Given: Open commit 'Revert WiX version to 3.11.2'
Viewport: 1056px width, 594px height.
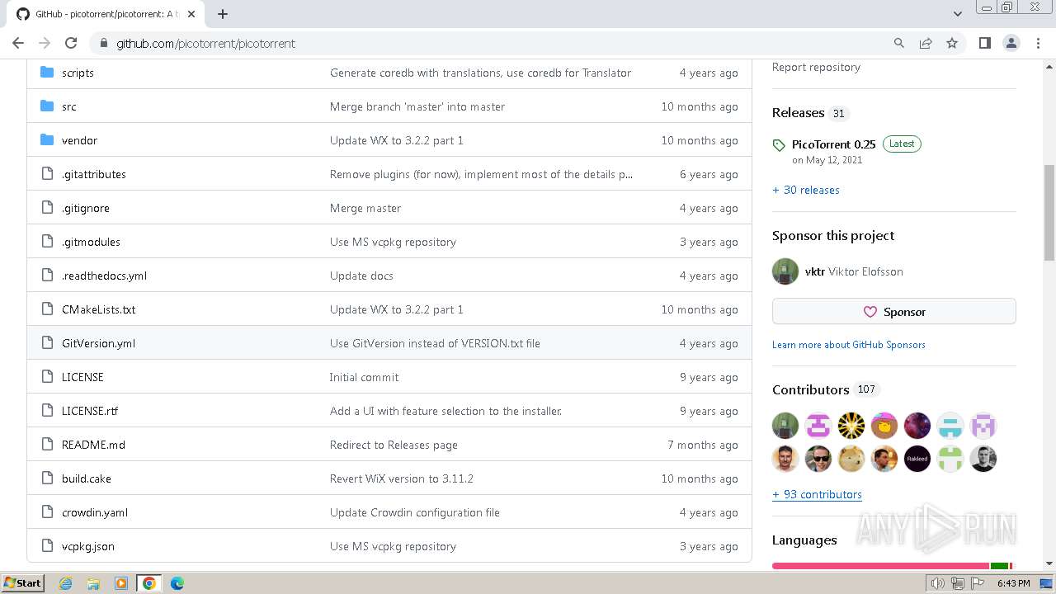Looking at the screenshot, I should pos(402,478).
